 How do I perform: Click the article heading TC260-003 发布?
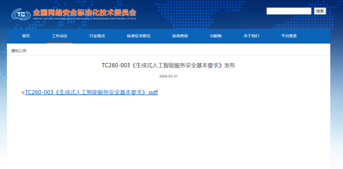tap(168, 65)
